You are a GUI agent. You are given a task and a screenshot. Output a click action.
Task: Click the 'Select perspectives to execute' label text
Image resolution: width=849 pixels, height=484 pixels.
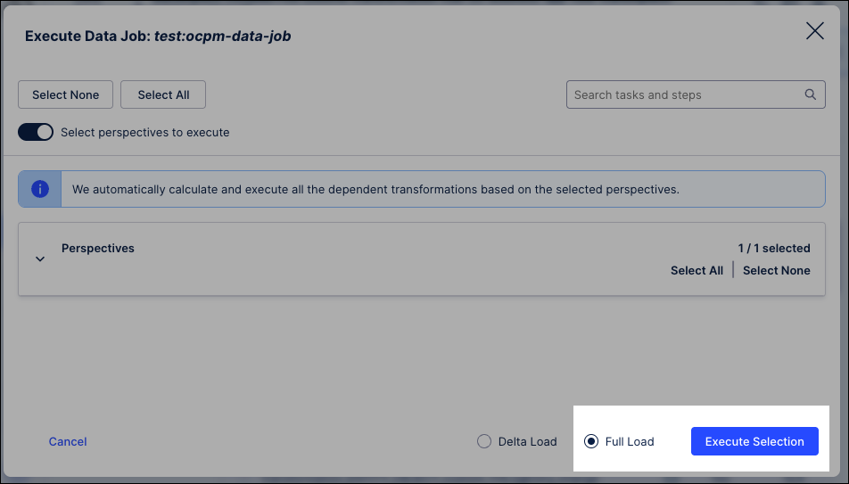click(145, 132)
